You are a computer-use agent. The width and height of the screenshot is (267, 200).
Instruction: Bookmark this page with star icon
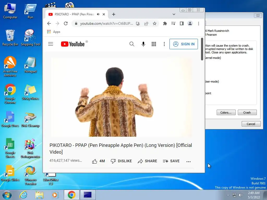point(154,23)
